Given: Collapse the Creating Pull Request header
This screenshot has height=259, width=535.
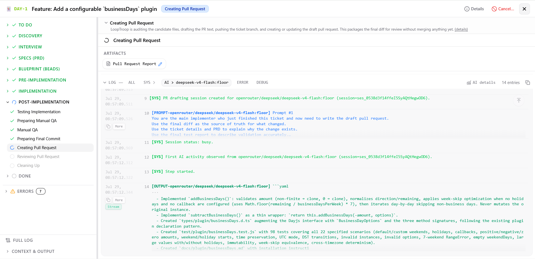Looking at the screenshot, I should tap(106, 23).
